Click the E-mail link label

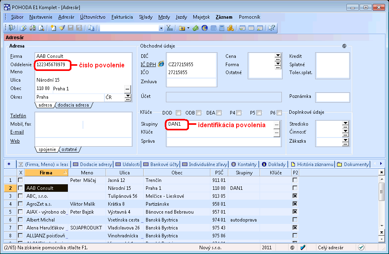click(x=17, y=132)
